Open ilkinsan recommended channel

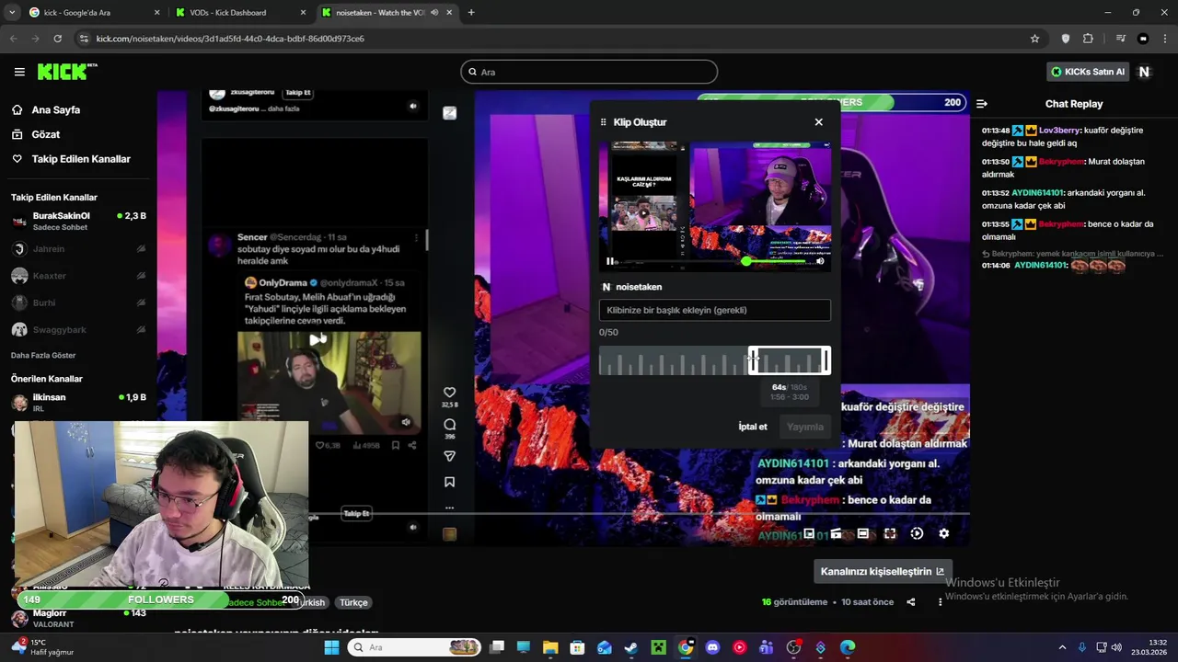tap(78, 402)
